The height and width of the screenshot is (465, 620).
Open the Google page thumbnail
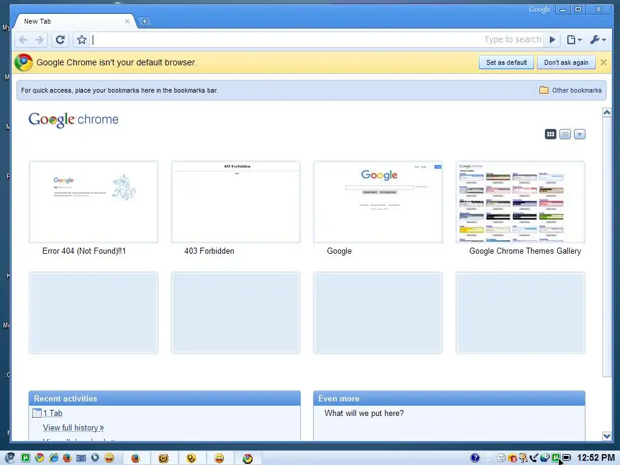378,202
